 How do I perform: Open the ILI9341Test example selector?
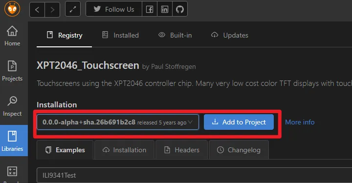coord(195,175)
